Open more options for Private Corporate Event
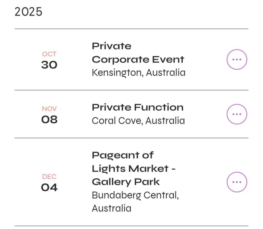Viewport: 263px width, 229px height. 237,60
